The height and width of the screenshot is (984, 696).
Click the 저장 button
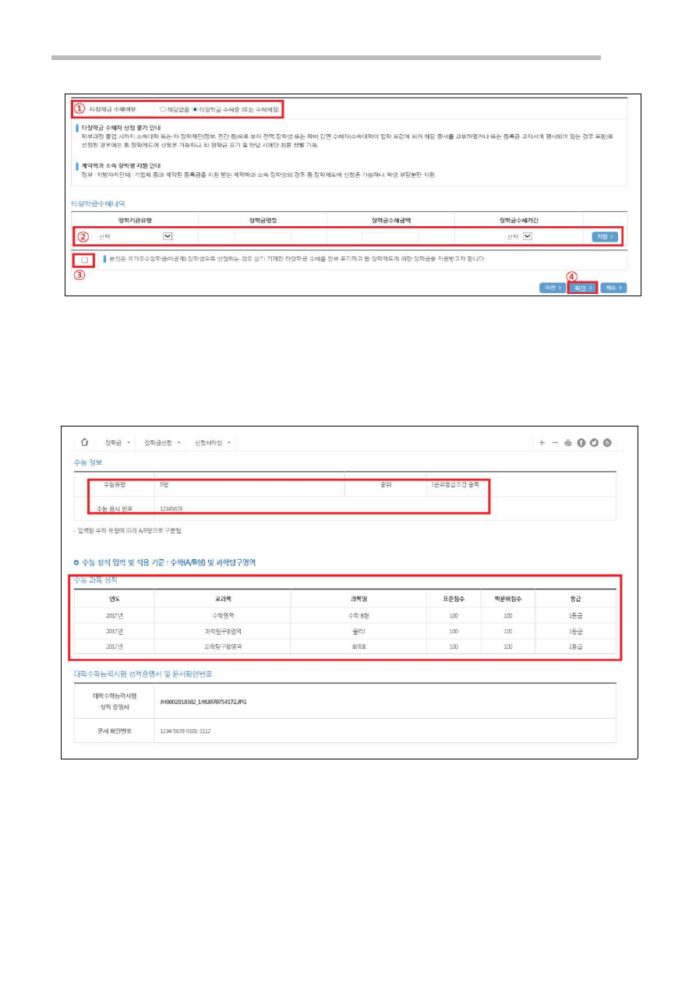[604, 236]
